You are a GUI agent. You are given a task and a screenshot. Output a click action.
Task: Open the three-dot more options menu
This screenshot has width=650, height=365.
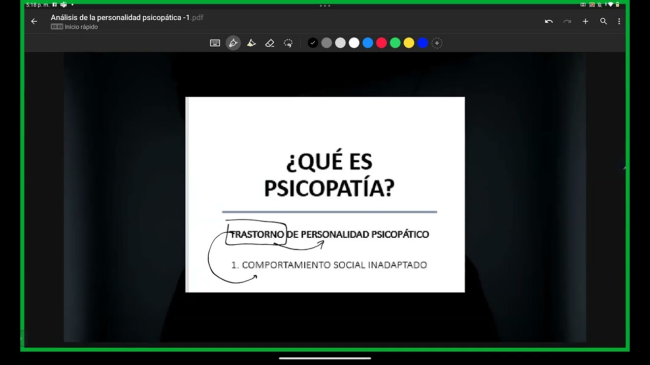pyautogui.click(x=619, y=21)
